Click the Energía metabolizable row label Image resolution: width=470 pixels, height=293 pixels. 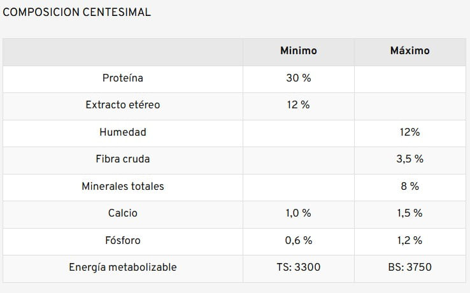123,268
